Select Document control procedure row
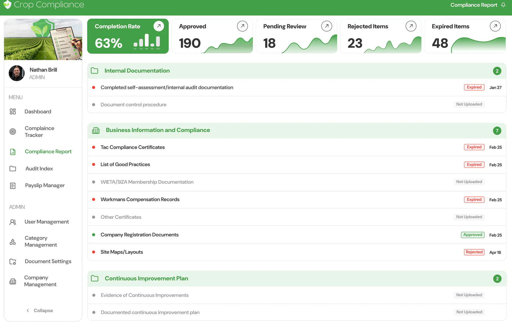512x326 pixels. coord(297,105)
